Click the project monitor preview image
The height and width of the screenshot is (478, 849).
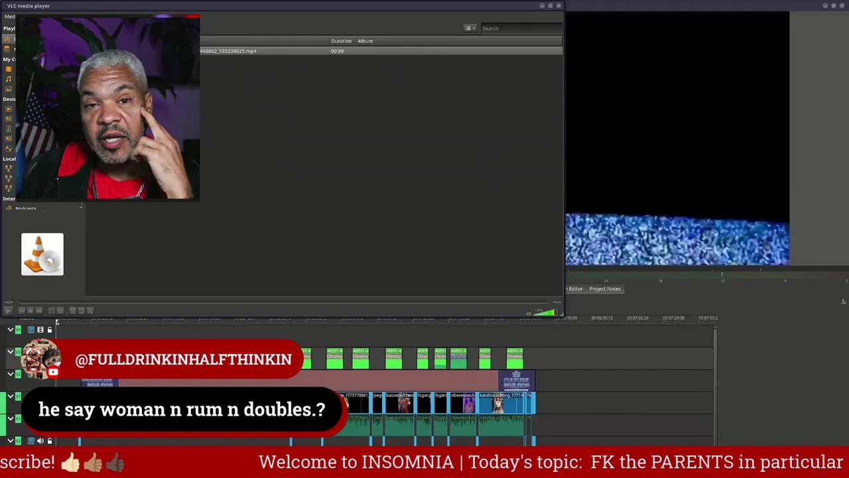677,139
